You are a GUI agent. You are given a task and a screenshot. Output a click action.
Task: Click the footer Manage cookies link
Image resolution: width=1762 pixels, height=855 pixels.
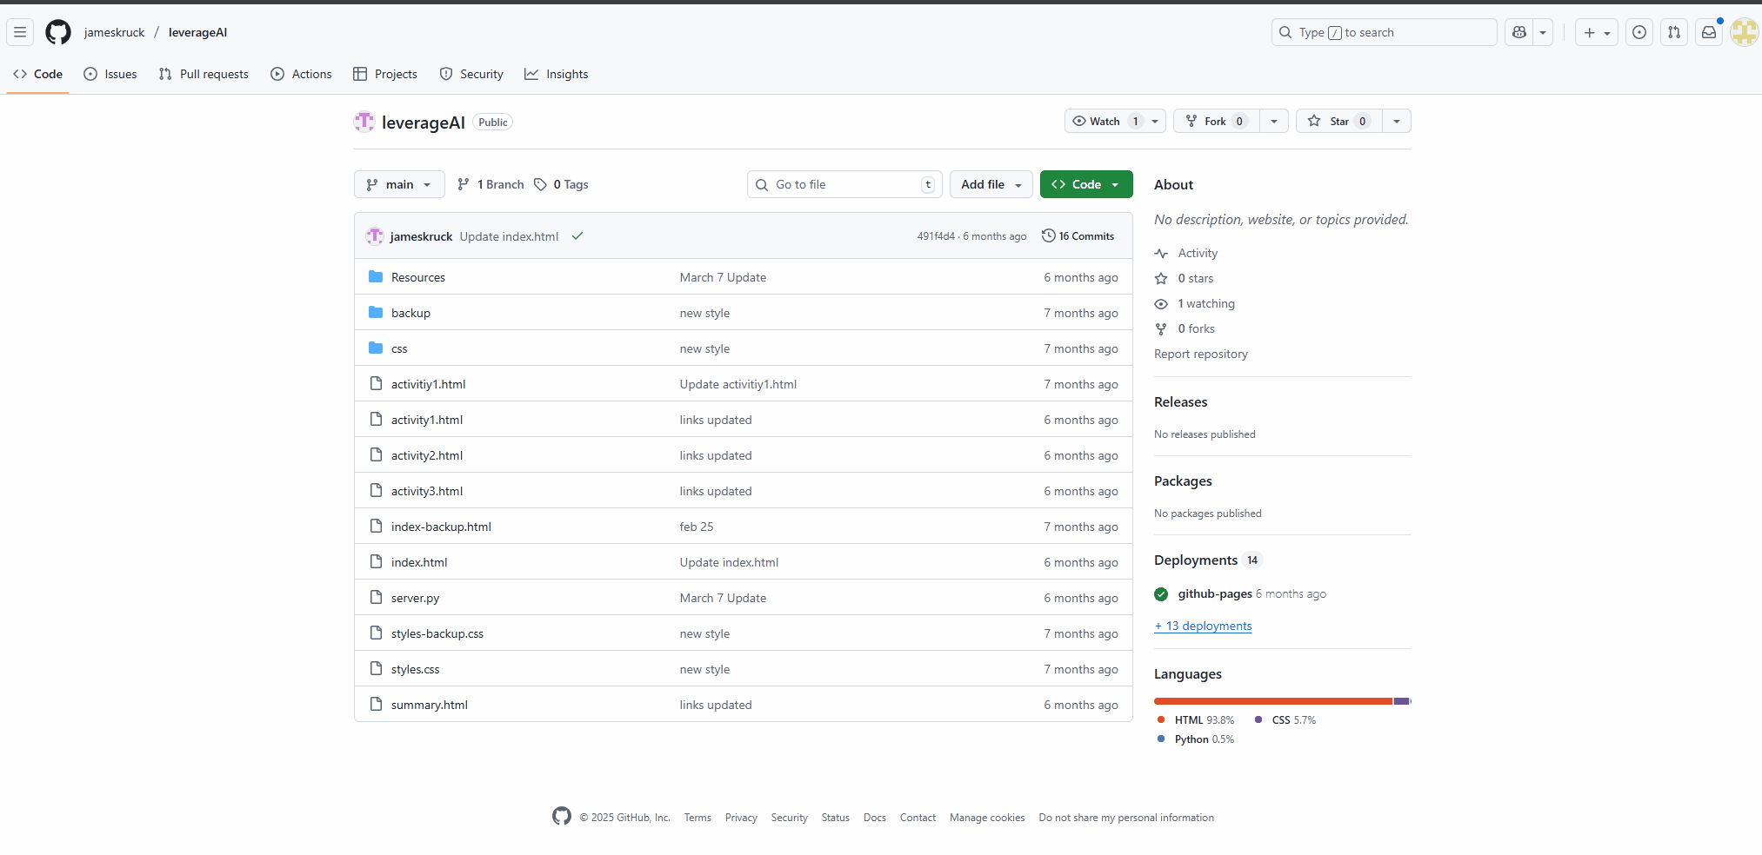coord(987,818)
